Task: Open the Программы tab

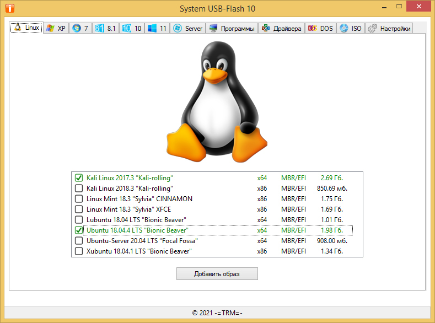Action: (x=232, y=28)
